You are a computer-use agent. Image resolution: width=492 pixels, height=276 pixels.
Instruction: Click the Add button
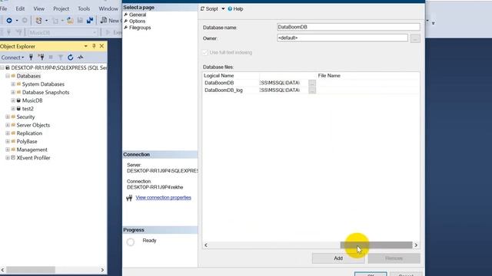(x=338, y=258)
